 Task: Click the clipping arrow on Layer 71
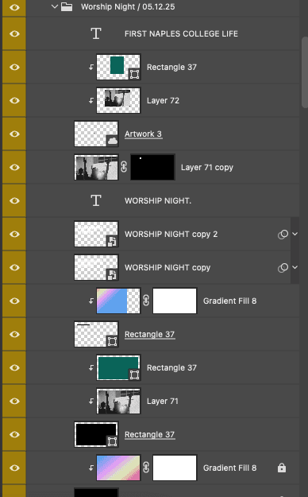91,401
